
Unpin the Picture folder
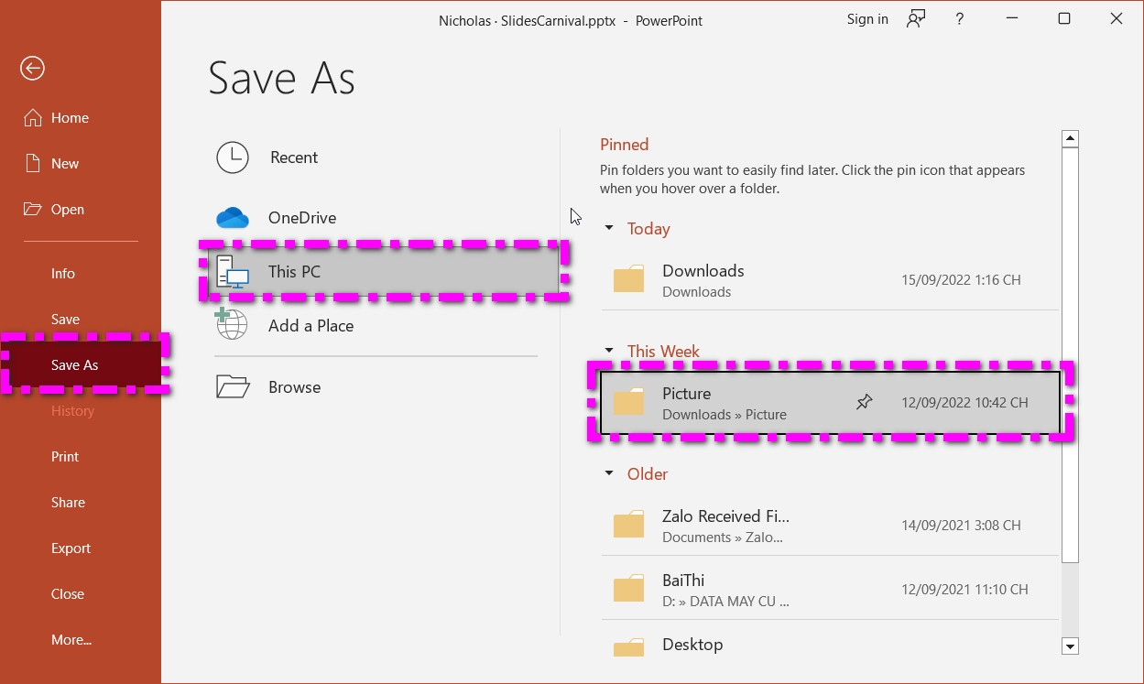click(864, 401)
